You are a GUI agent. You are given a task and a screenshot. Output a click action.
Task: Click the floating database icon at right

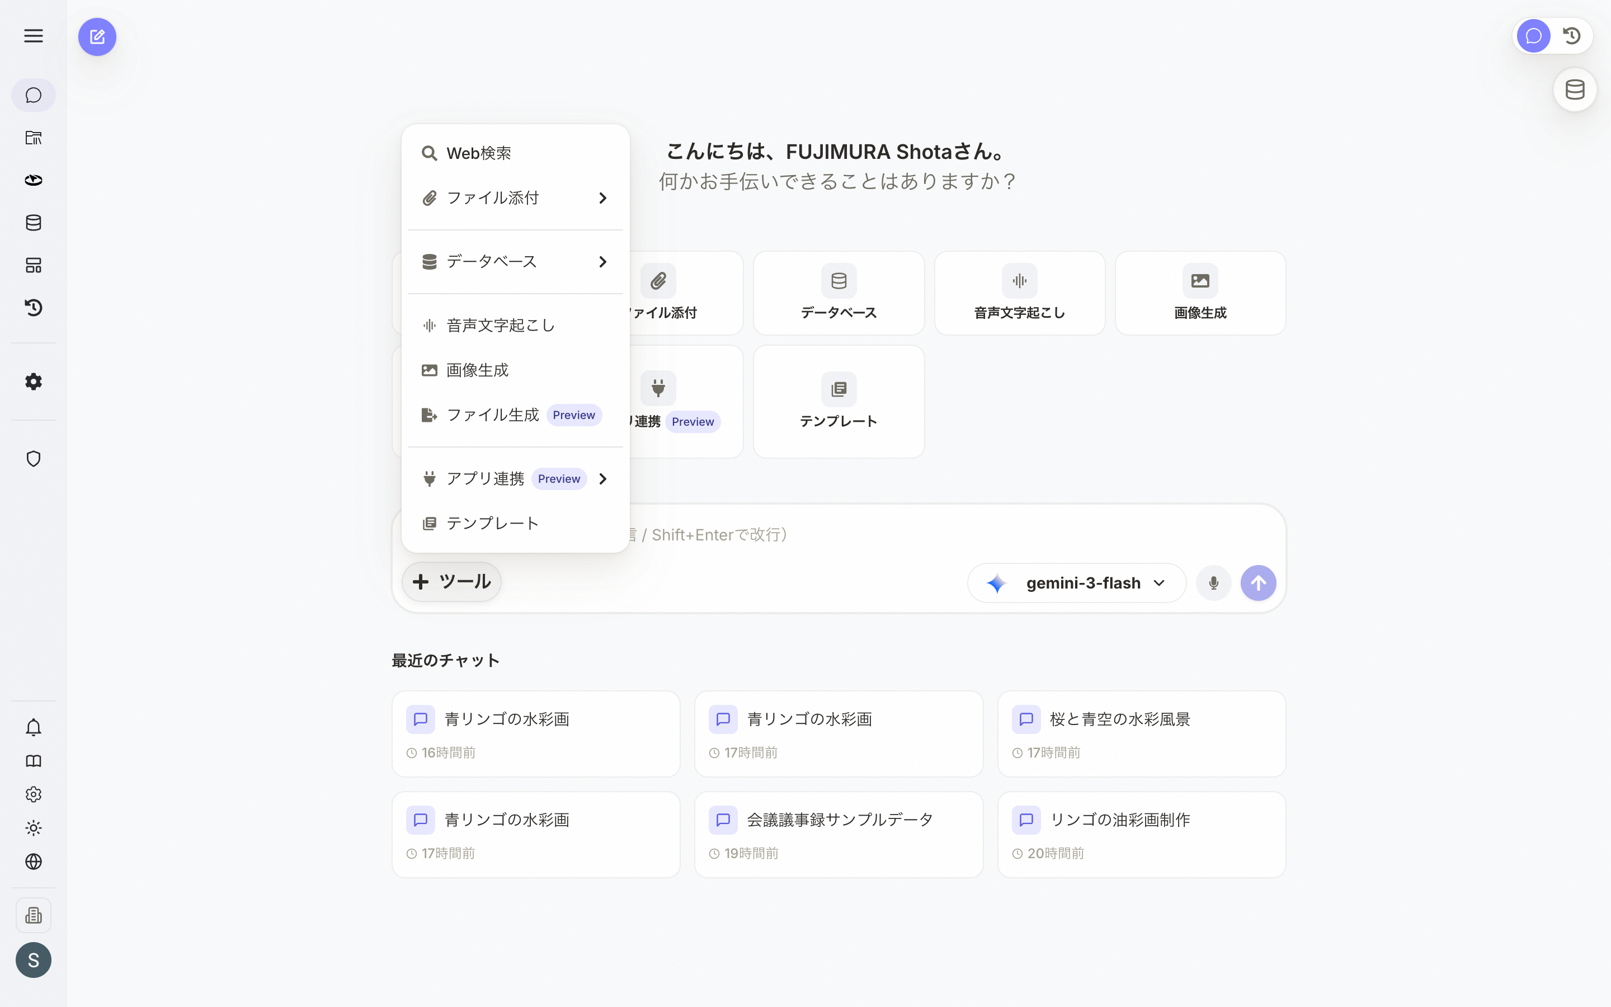[1575, 90]
